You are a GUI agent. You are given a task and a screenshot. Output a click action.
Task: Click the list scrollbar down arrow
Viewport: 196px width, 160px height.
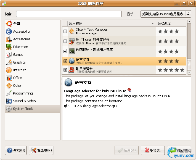click(189, 72)
